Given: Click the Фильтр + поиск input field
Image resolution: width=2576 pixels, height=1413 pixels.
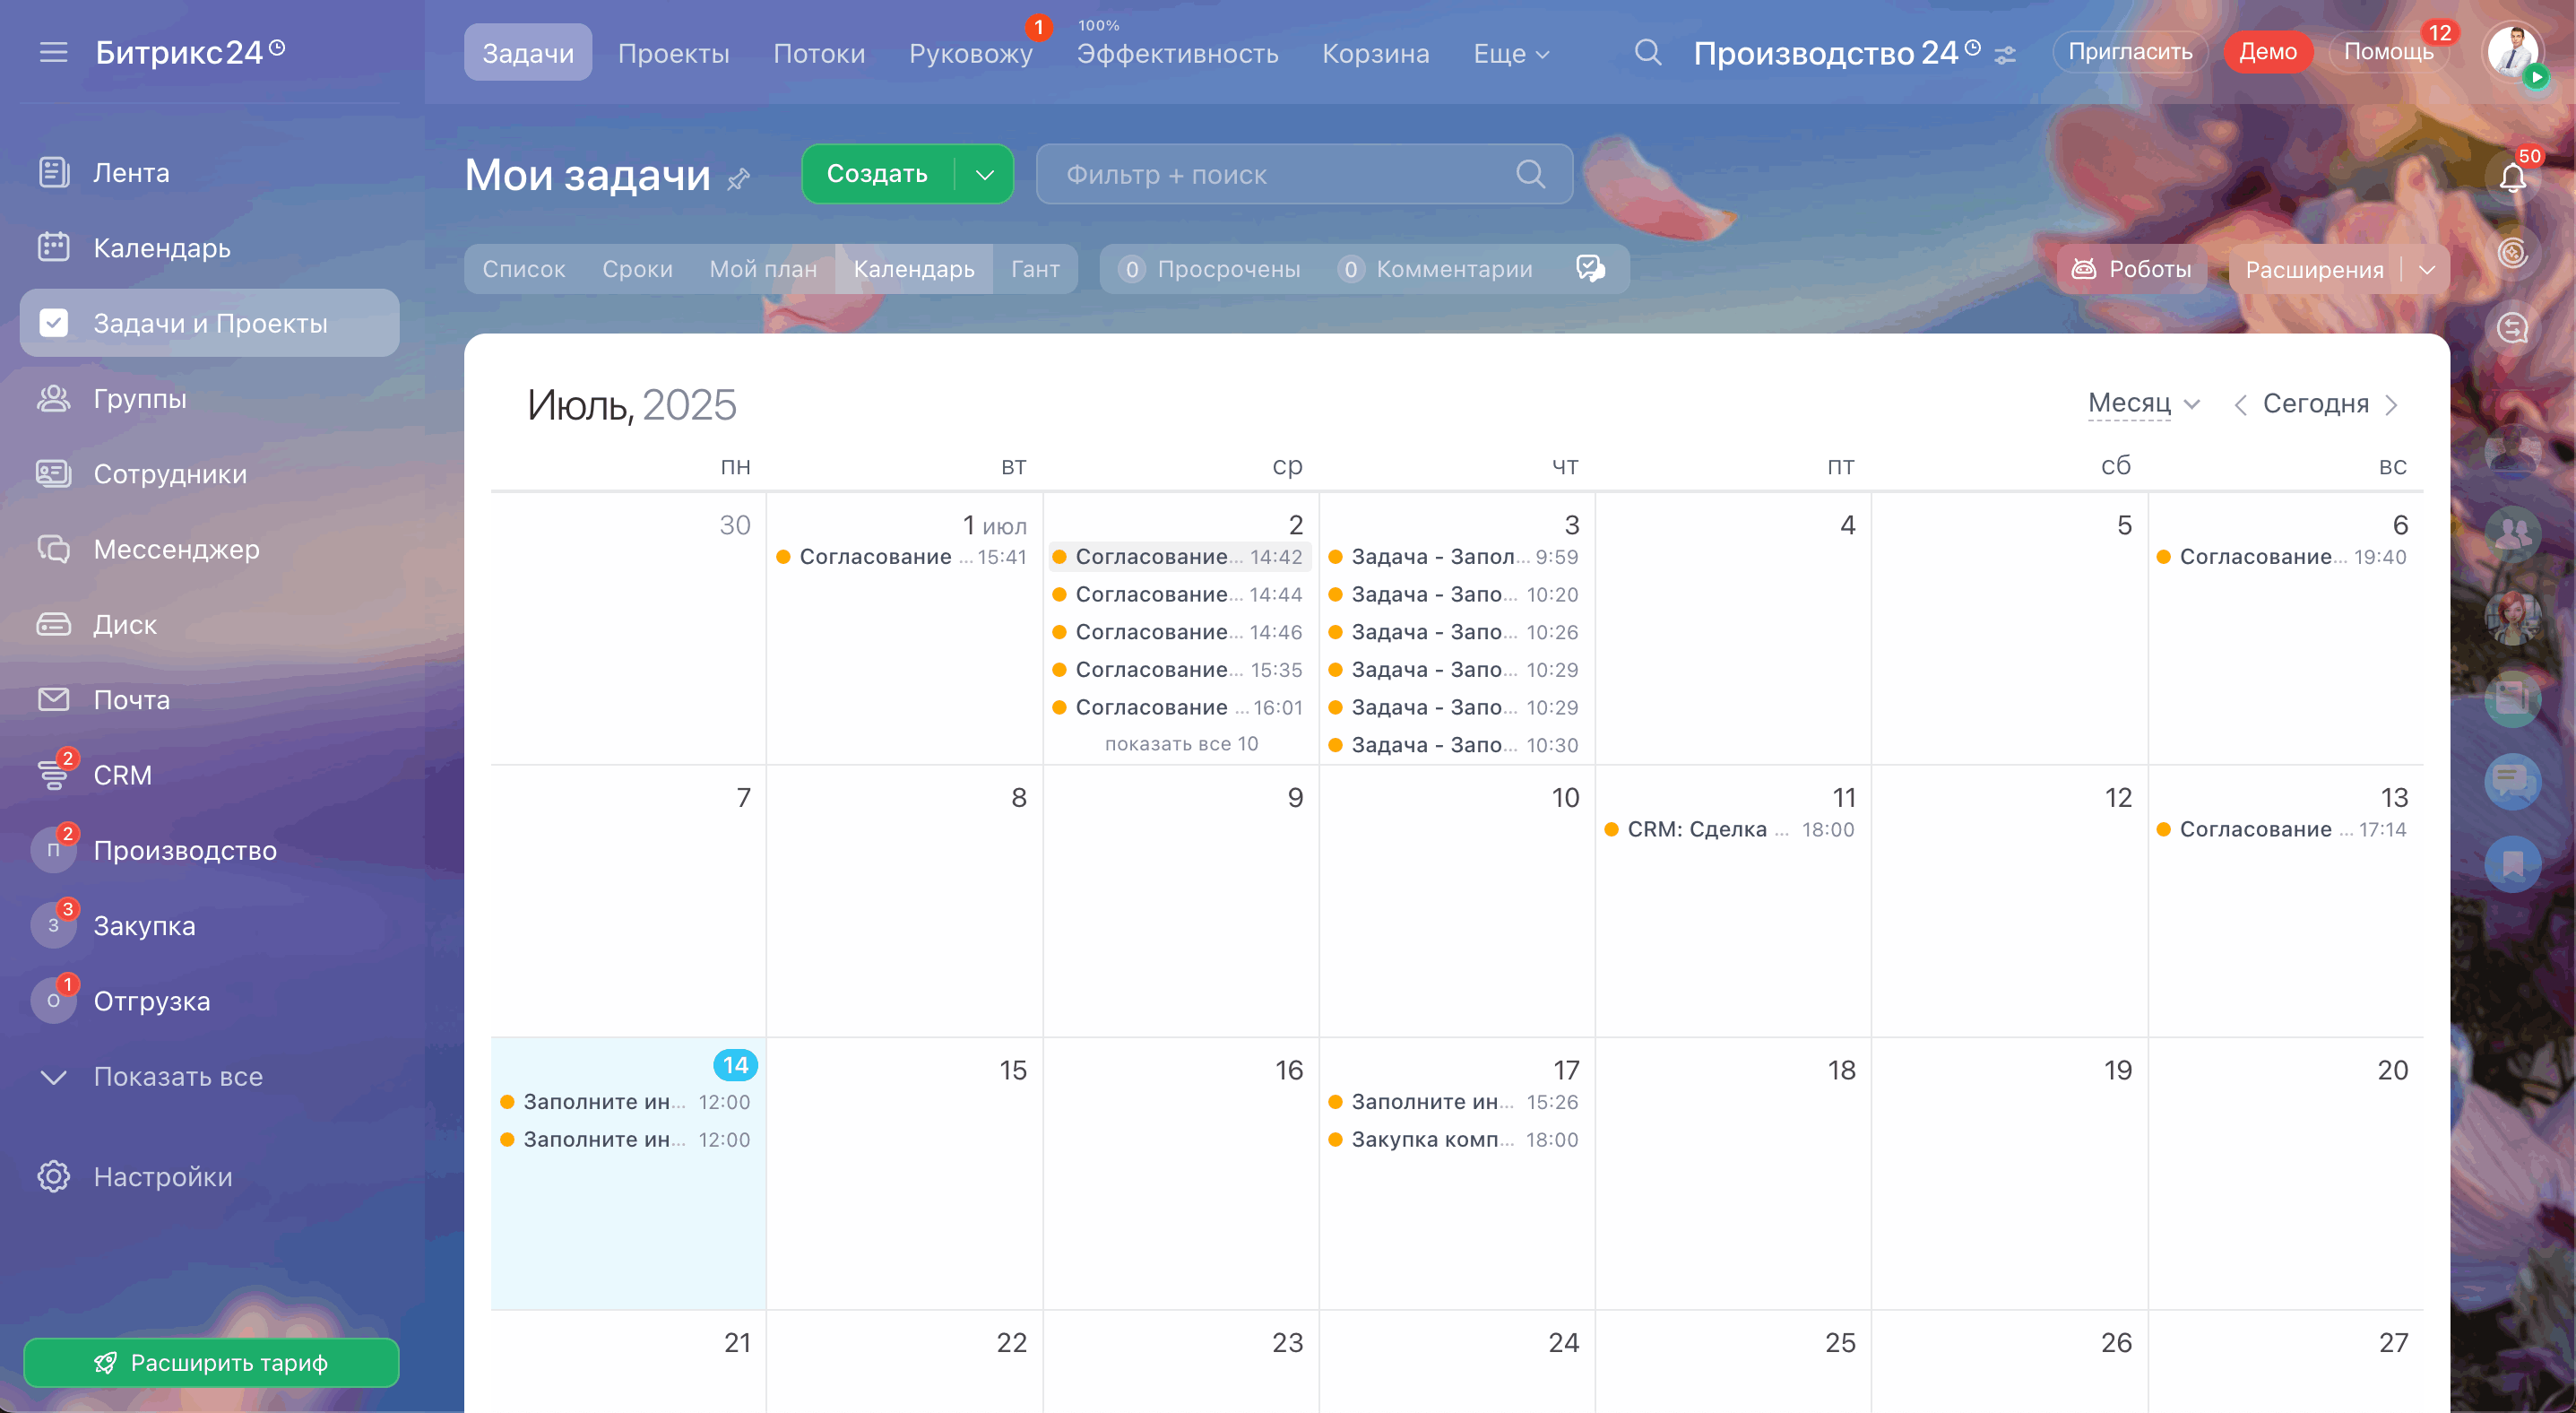Looking at the screenshot, I should pos(1285,174).
